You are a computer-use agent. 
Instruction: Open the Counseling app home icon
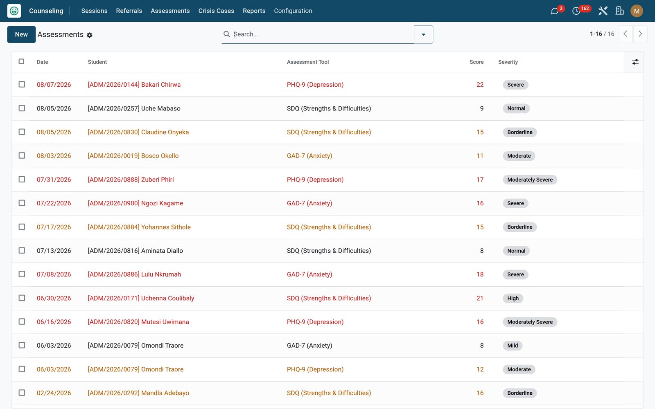pos(14,11)
